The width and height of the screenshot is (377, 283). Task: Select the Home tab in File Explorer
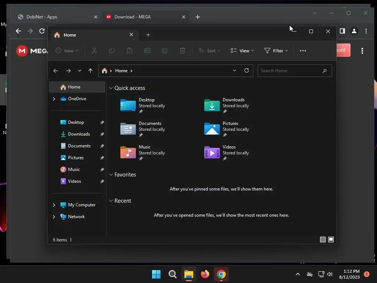tap(94, 35)
